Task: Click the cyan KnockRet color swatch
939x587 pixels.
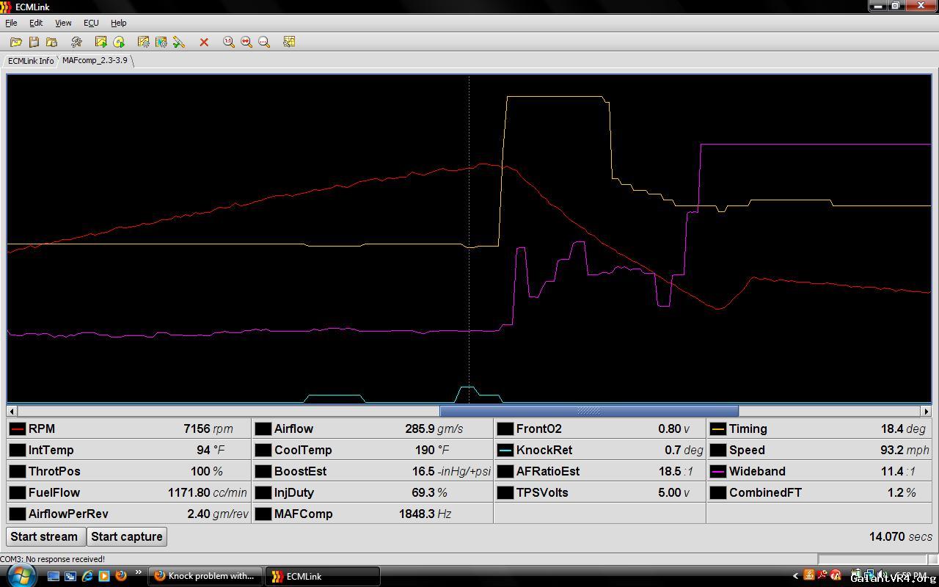Action: (505, 451)
